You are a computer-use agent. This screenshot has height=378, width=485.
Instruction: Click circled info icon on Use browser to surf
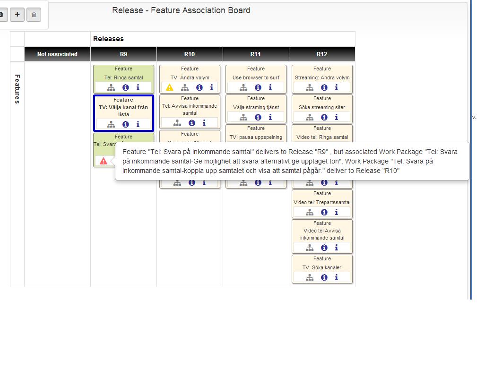(258, 87)
